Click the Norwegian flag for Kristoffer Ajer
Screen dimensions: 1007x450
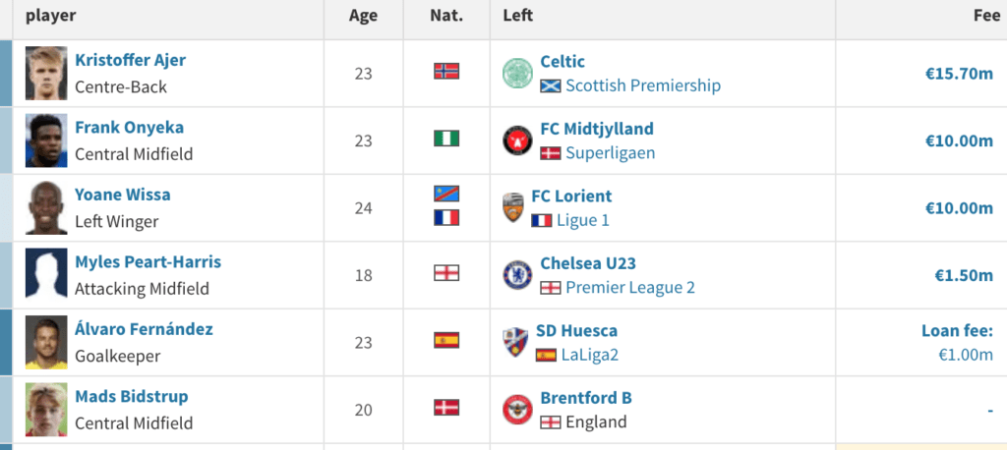coord(446,72)
